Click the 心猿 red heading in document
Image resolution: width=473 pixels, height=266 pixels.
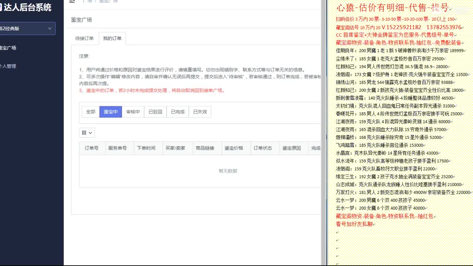[392, 8]
